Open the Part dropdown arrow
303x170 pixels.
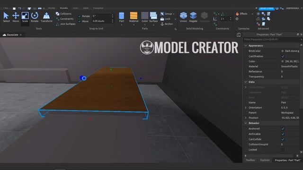[x=122, y=25]
